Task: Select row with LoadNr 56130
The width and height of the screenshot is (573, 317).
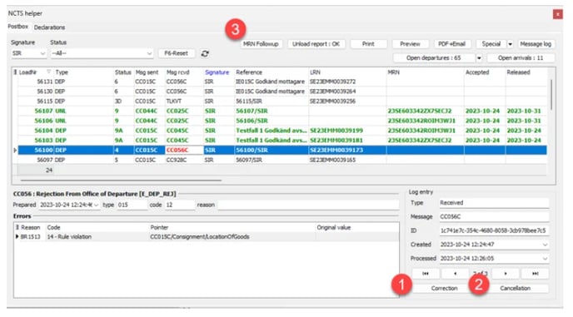Action: 282,92
